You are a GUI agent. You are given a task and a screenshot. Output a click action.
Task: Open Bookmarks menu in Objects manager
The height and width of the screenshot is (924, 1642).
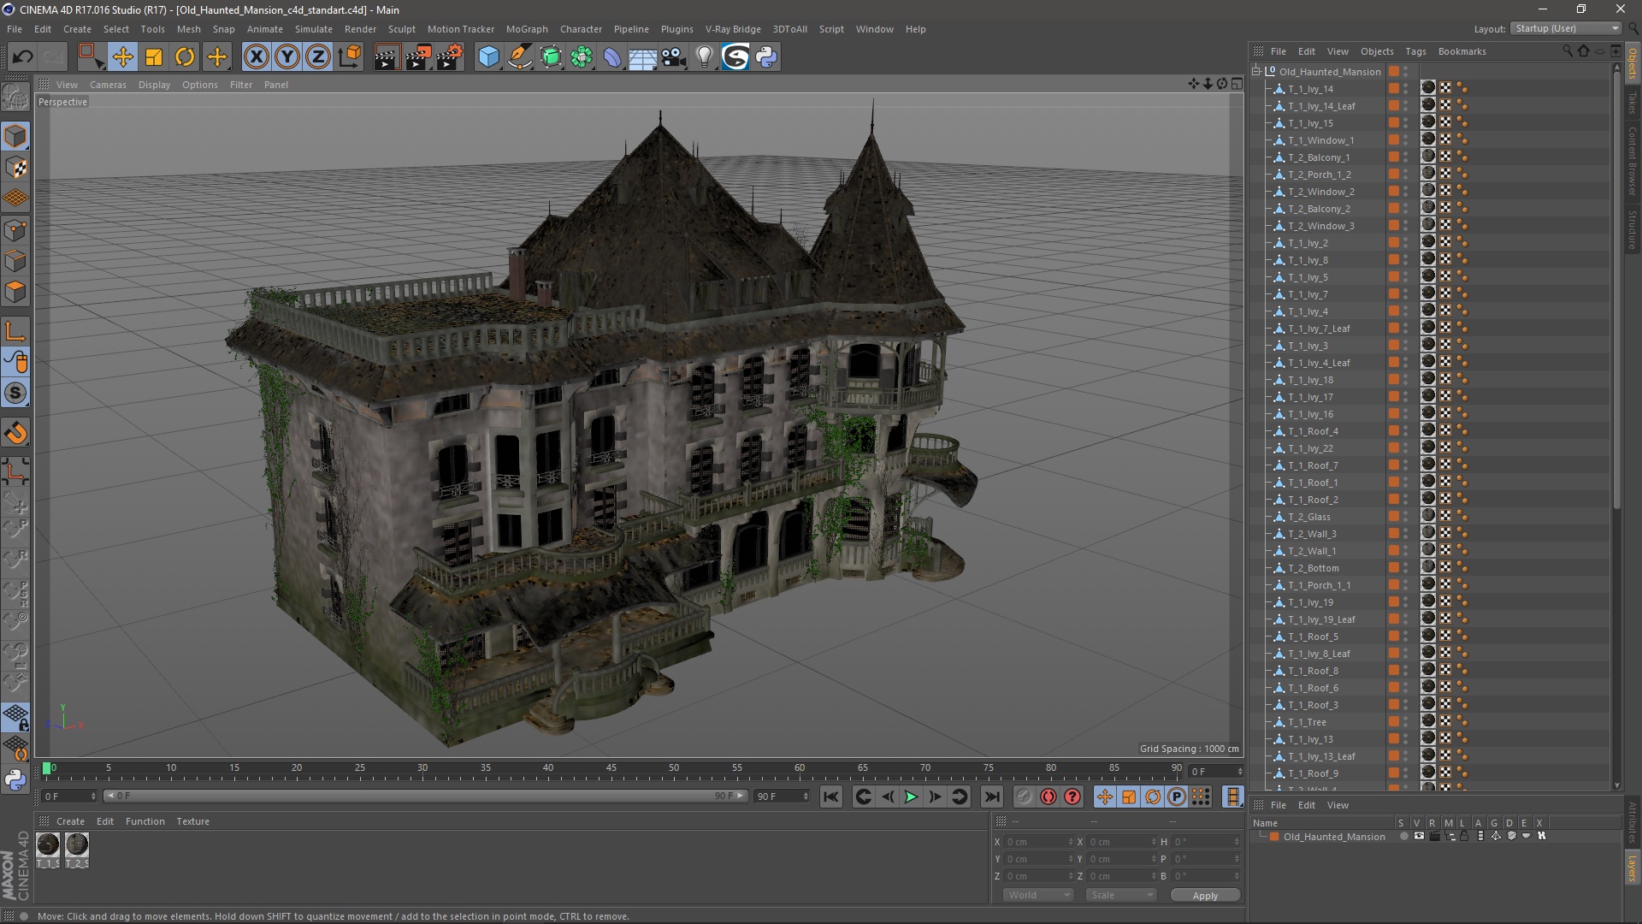click(1462, 51)
